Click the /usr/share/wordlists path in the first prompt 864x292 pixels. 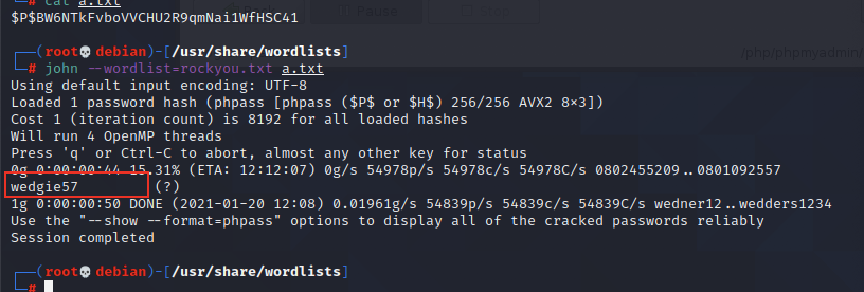(x=256, y=52)
